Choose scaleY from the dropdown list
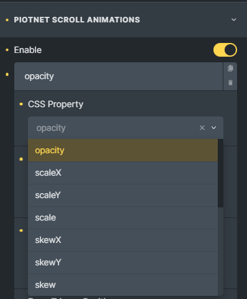The image size is (247, 299). coord(123,195)
